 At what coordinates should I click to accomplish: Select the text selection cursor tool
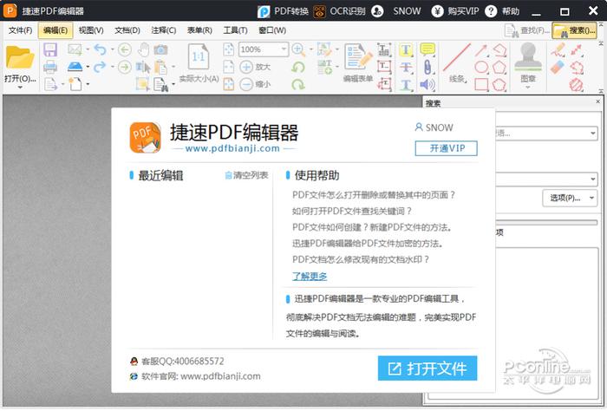[143, 67]
